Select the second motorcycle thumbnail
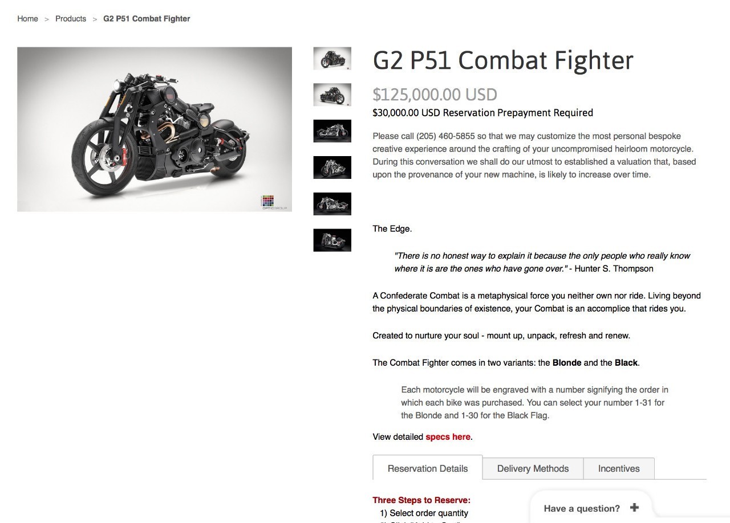 pyautogui.click(x=332, y=95)
